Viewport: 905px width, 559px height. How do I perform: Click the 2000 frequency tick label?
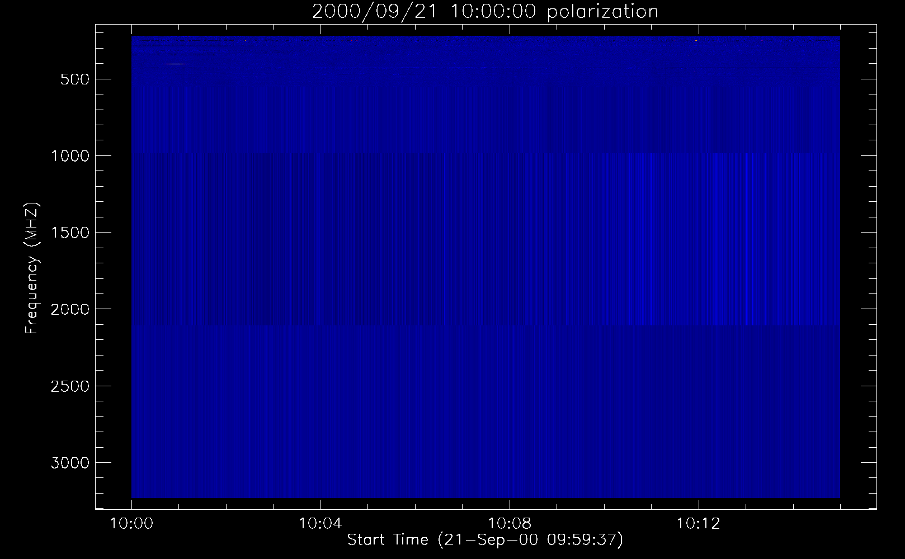tap(70, 310)
